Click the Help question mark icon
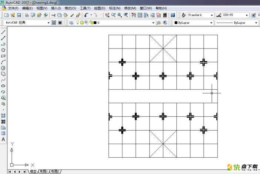Image resolution: width=260 pixels, height=174 pixels. coord(173,15)
